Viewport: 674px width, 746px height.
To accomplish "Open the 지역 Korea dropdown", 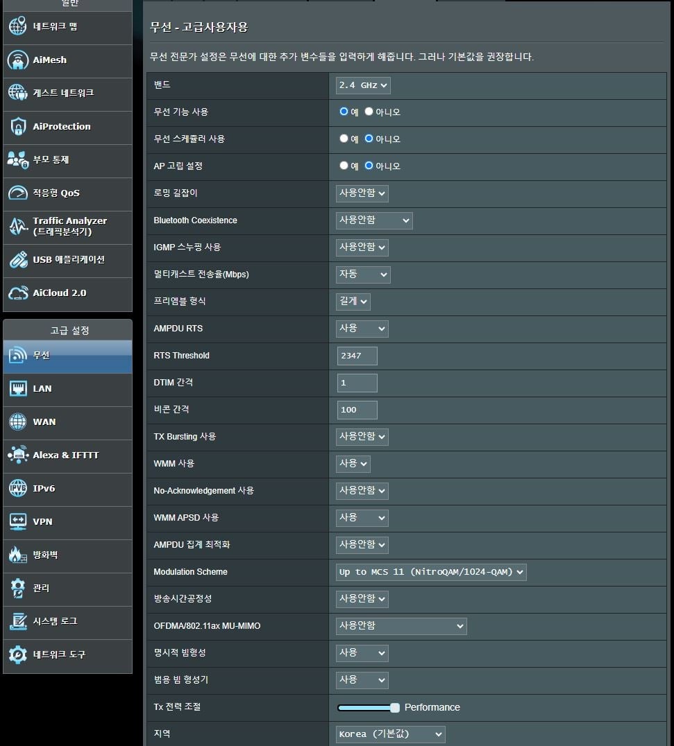I will pyautogui.click(x=391, y=735).
